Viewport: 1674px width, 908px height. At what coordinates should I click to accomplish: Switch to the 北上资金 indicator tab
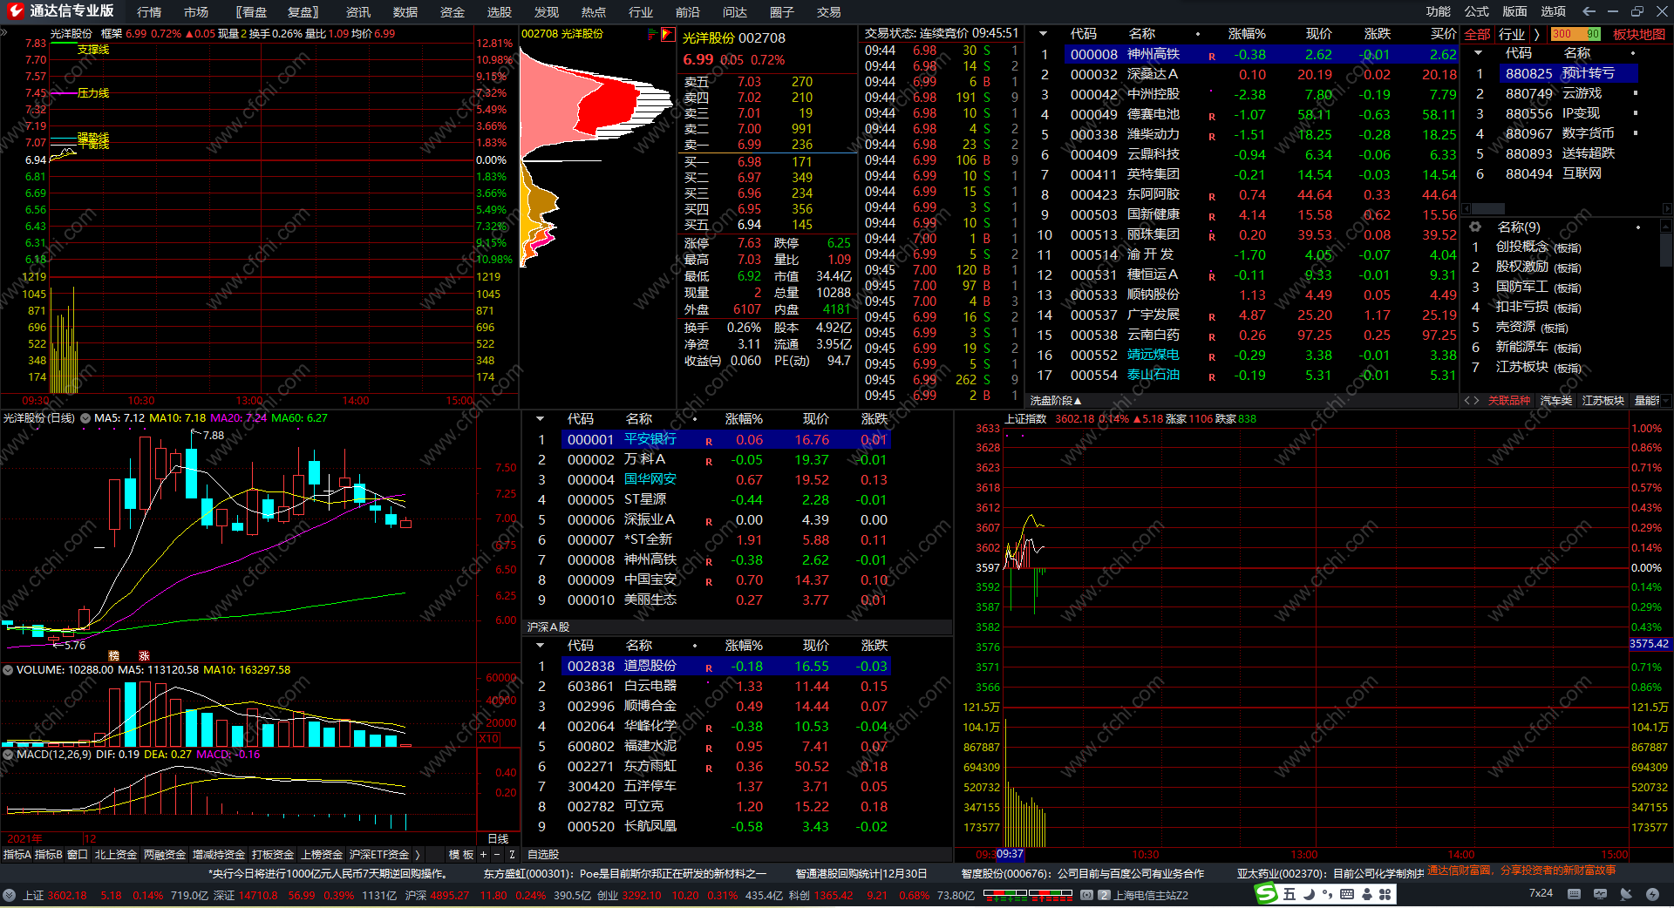[x=116, y=855]
